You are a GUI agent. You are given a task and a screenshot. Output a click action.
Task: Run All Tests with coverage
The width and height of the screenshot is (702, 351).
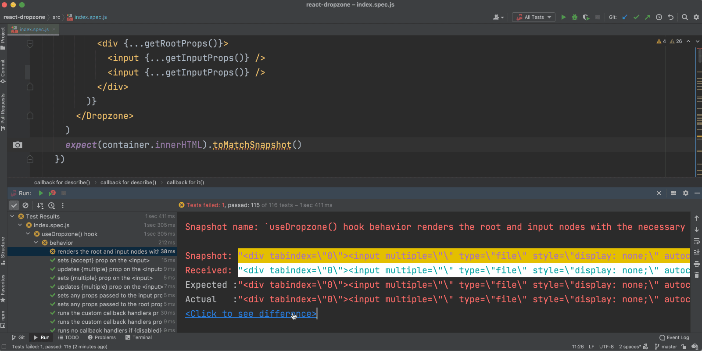(586, 17)
